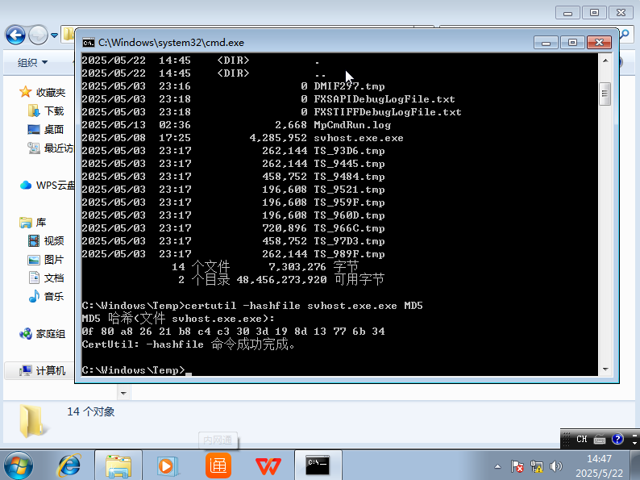Click the 下载 folder icon
The image size is (640, 480).
[x=34, y=111]
